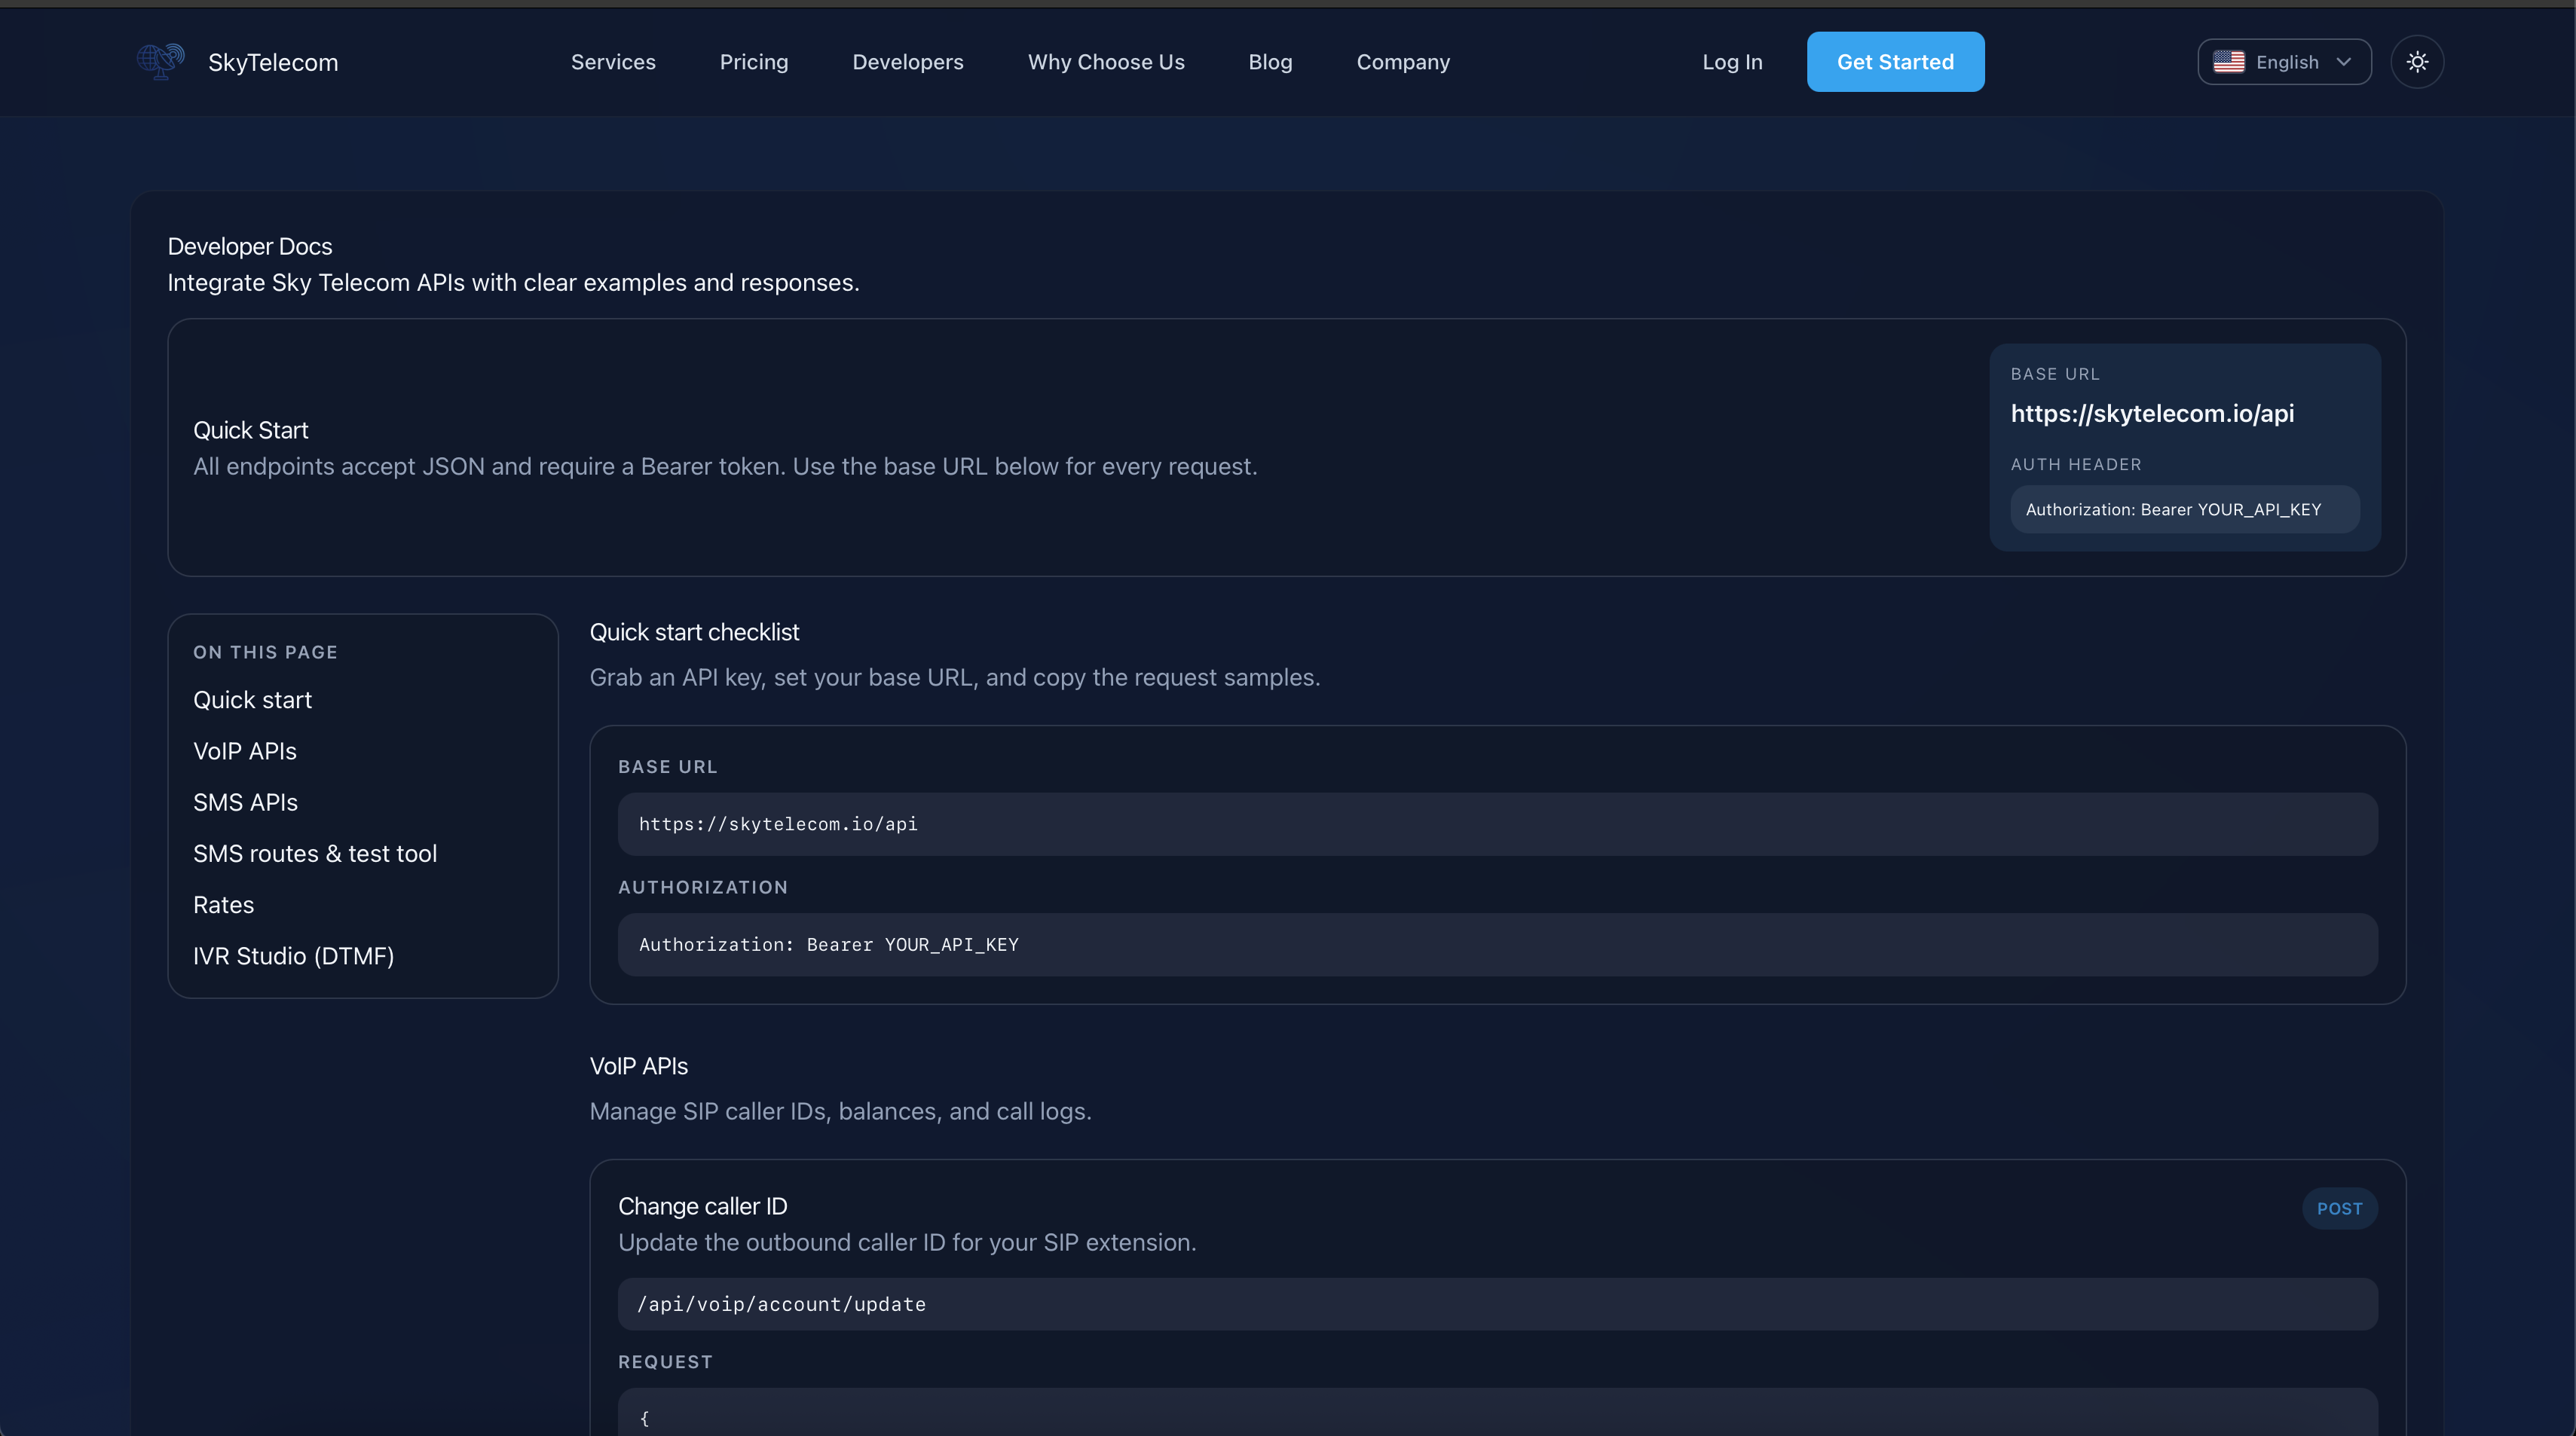2576x1436 pixels.
Task: Click the US flag in the language selector
Action: pos(2229,61)
